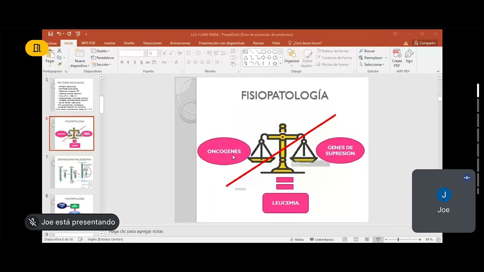
Task: Share the presentation via Compartir
Action: pos(425,43)
